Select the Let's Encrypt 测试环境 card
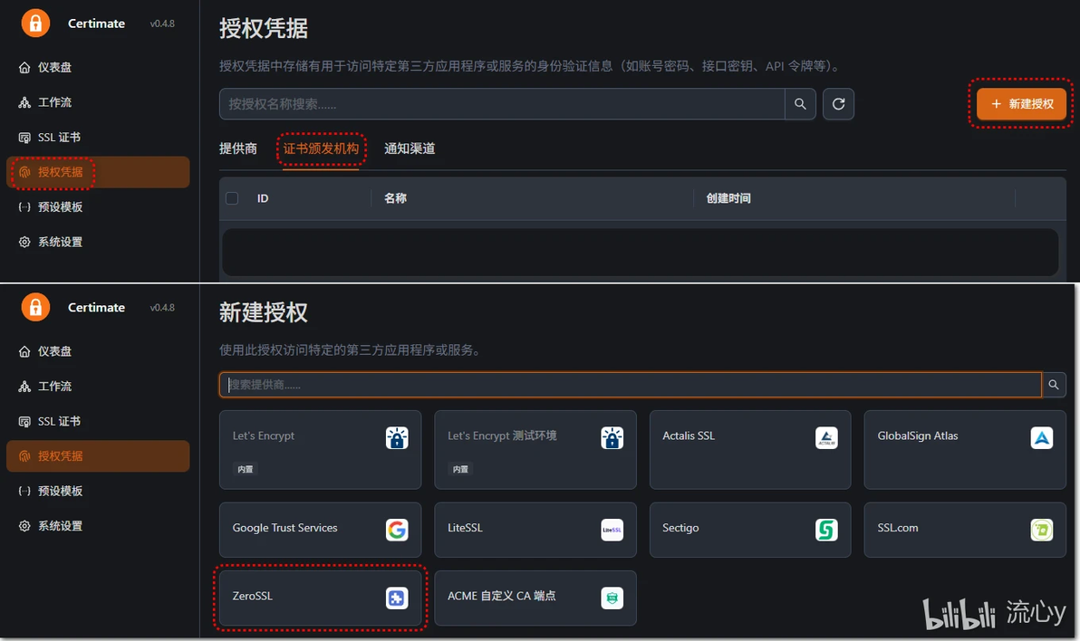This screenshot has height=641, width=1080. 535,450
